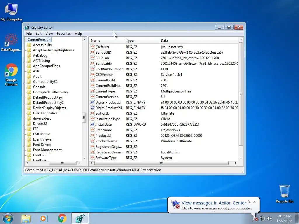Select the Font Drivers key

point(42,145)
